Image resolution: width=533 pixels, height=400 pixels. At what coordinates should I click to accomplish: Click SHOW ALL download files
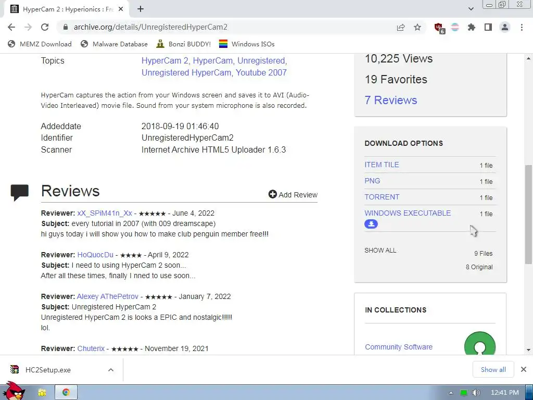380,251
